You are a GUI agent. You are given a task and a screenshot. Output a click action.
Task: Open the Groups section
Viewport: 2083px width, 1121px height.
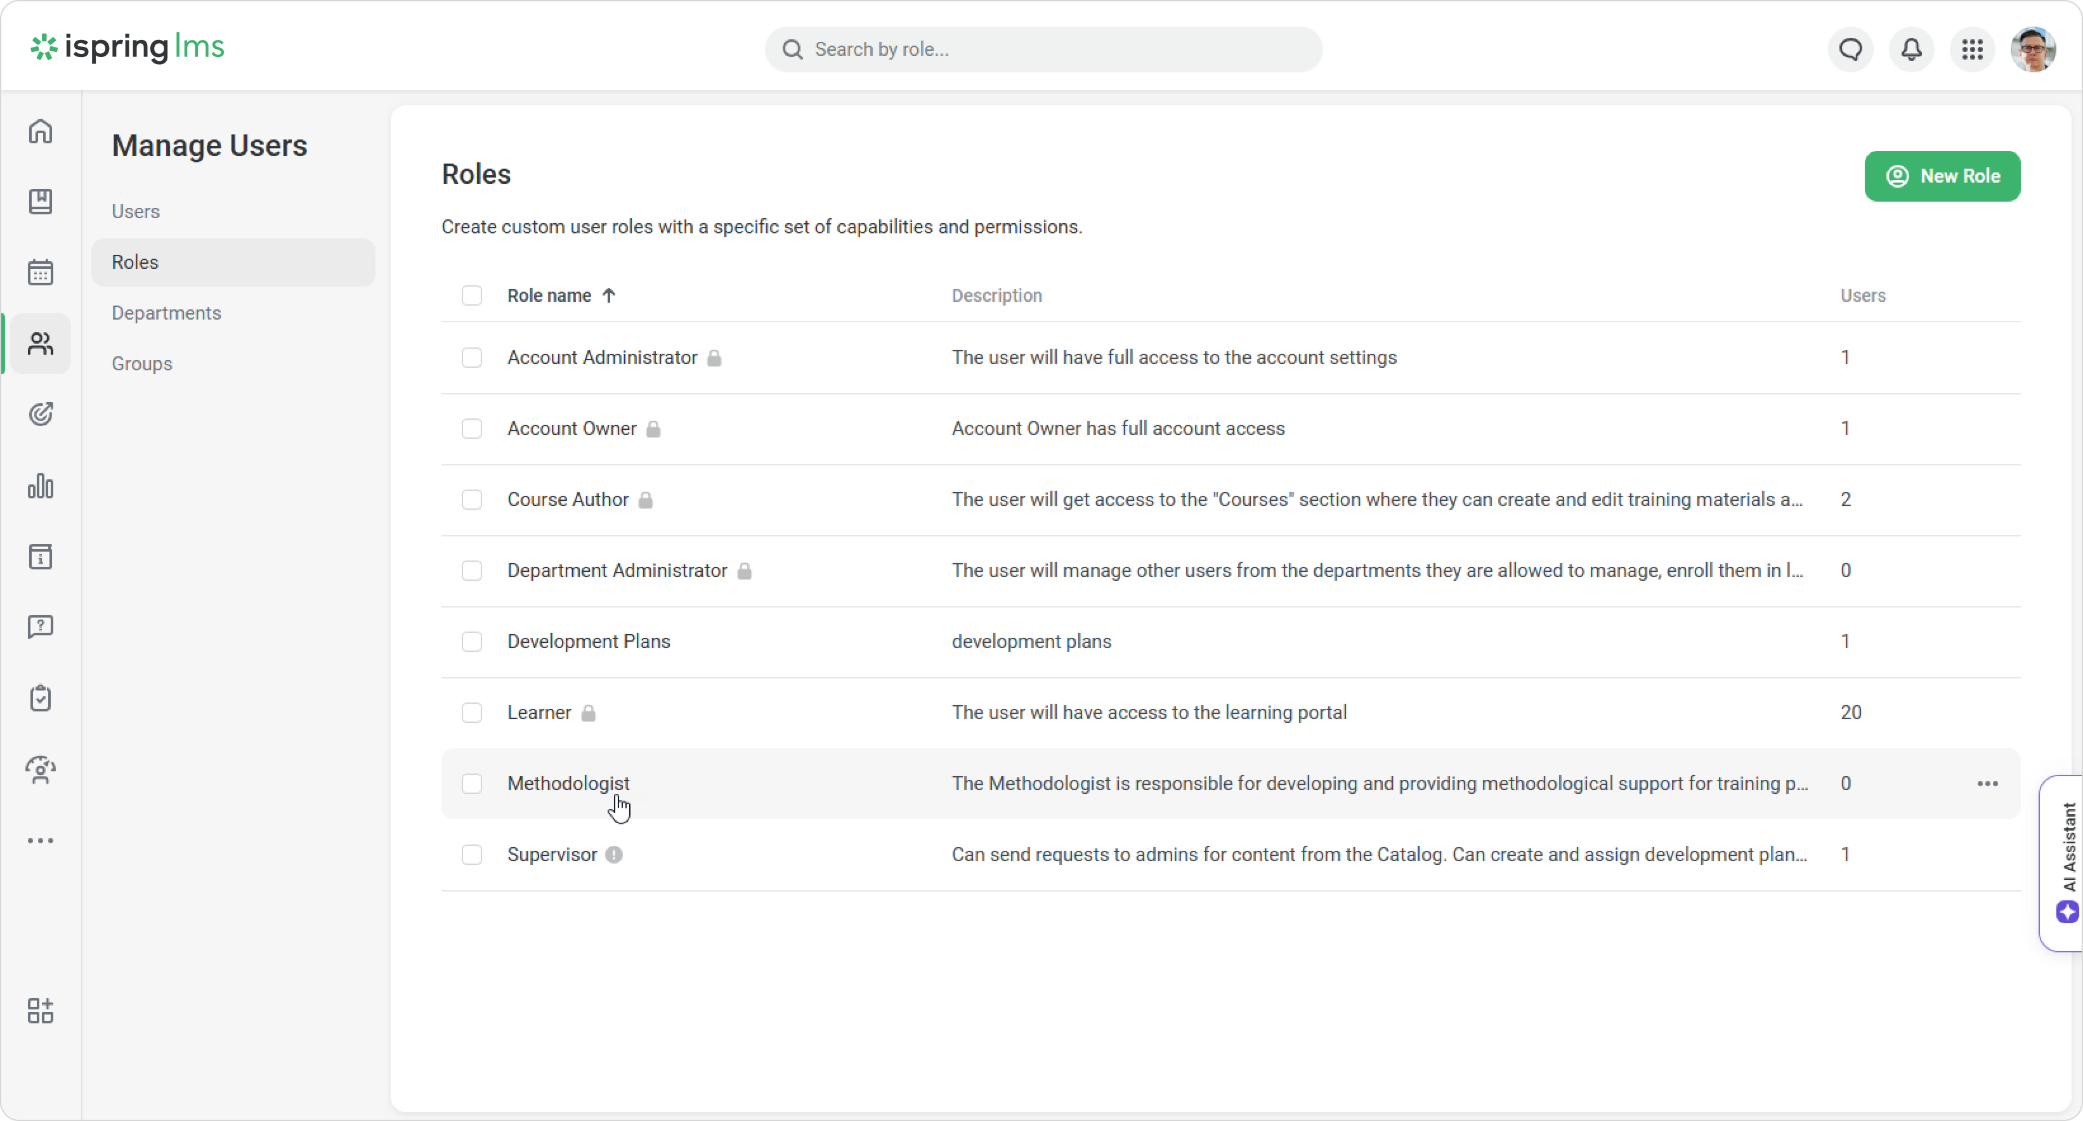click(x=141, y=364)
